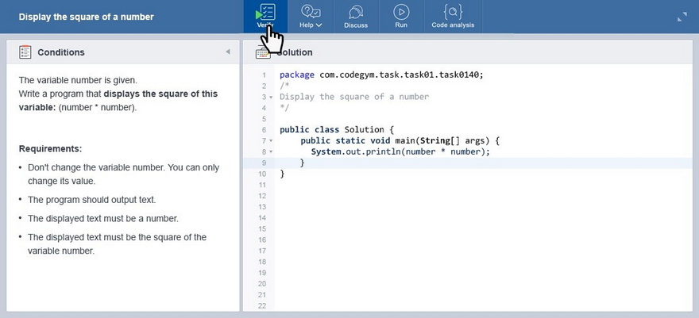This screenshot has height=318, width=699.
Task: Open the Discuss chat icon
Action: tap(356, 12)
